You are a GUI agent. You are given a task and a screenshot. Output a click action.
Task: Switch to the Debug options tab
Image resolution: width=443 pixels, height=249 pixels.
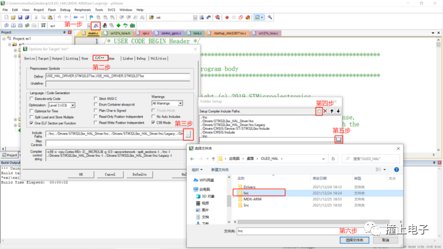[x=141, y=58]
